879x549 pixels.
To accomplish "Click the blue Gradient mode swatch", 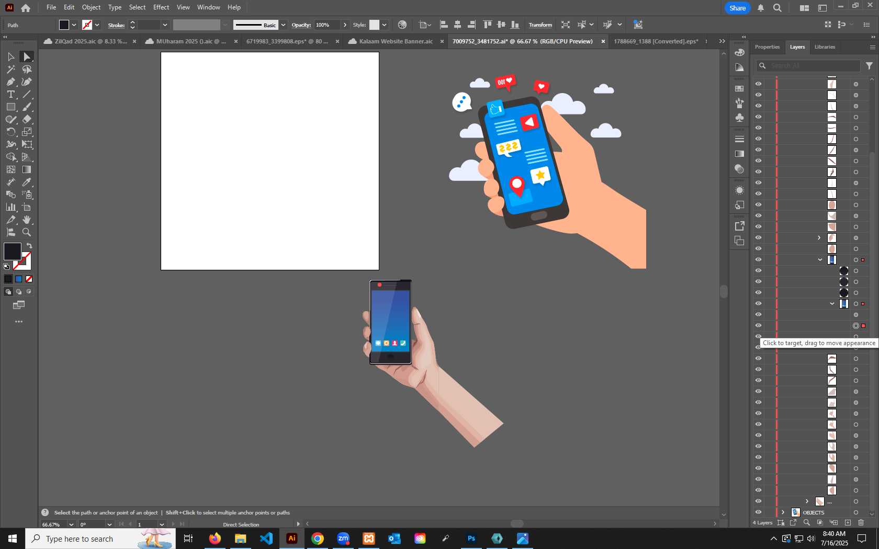I will (x=19, y=279).
